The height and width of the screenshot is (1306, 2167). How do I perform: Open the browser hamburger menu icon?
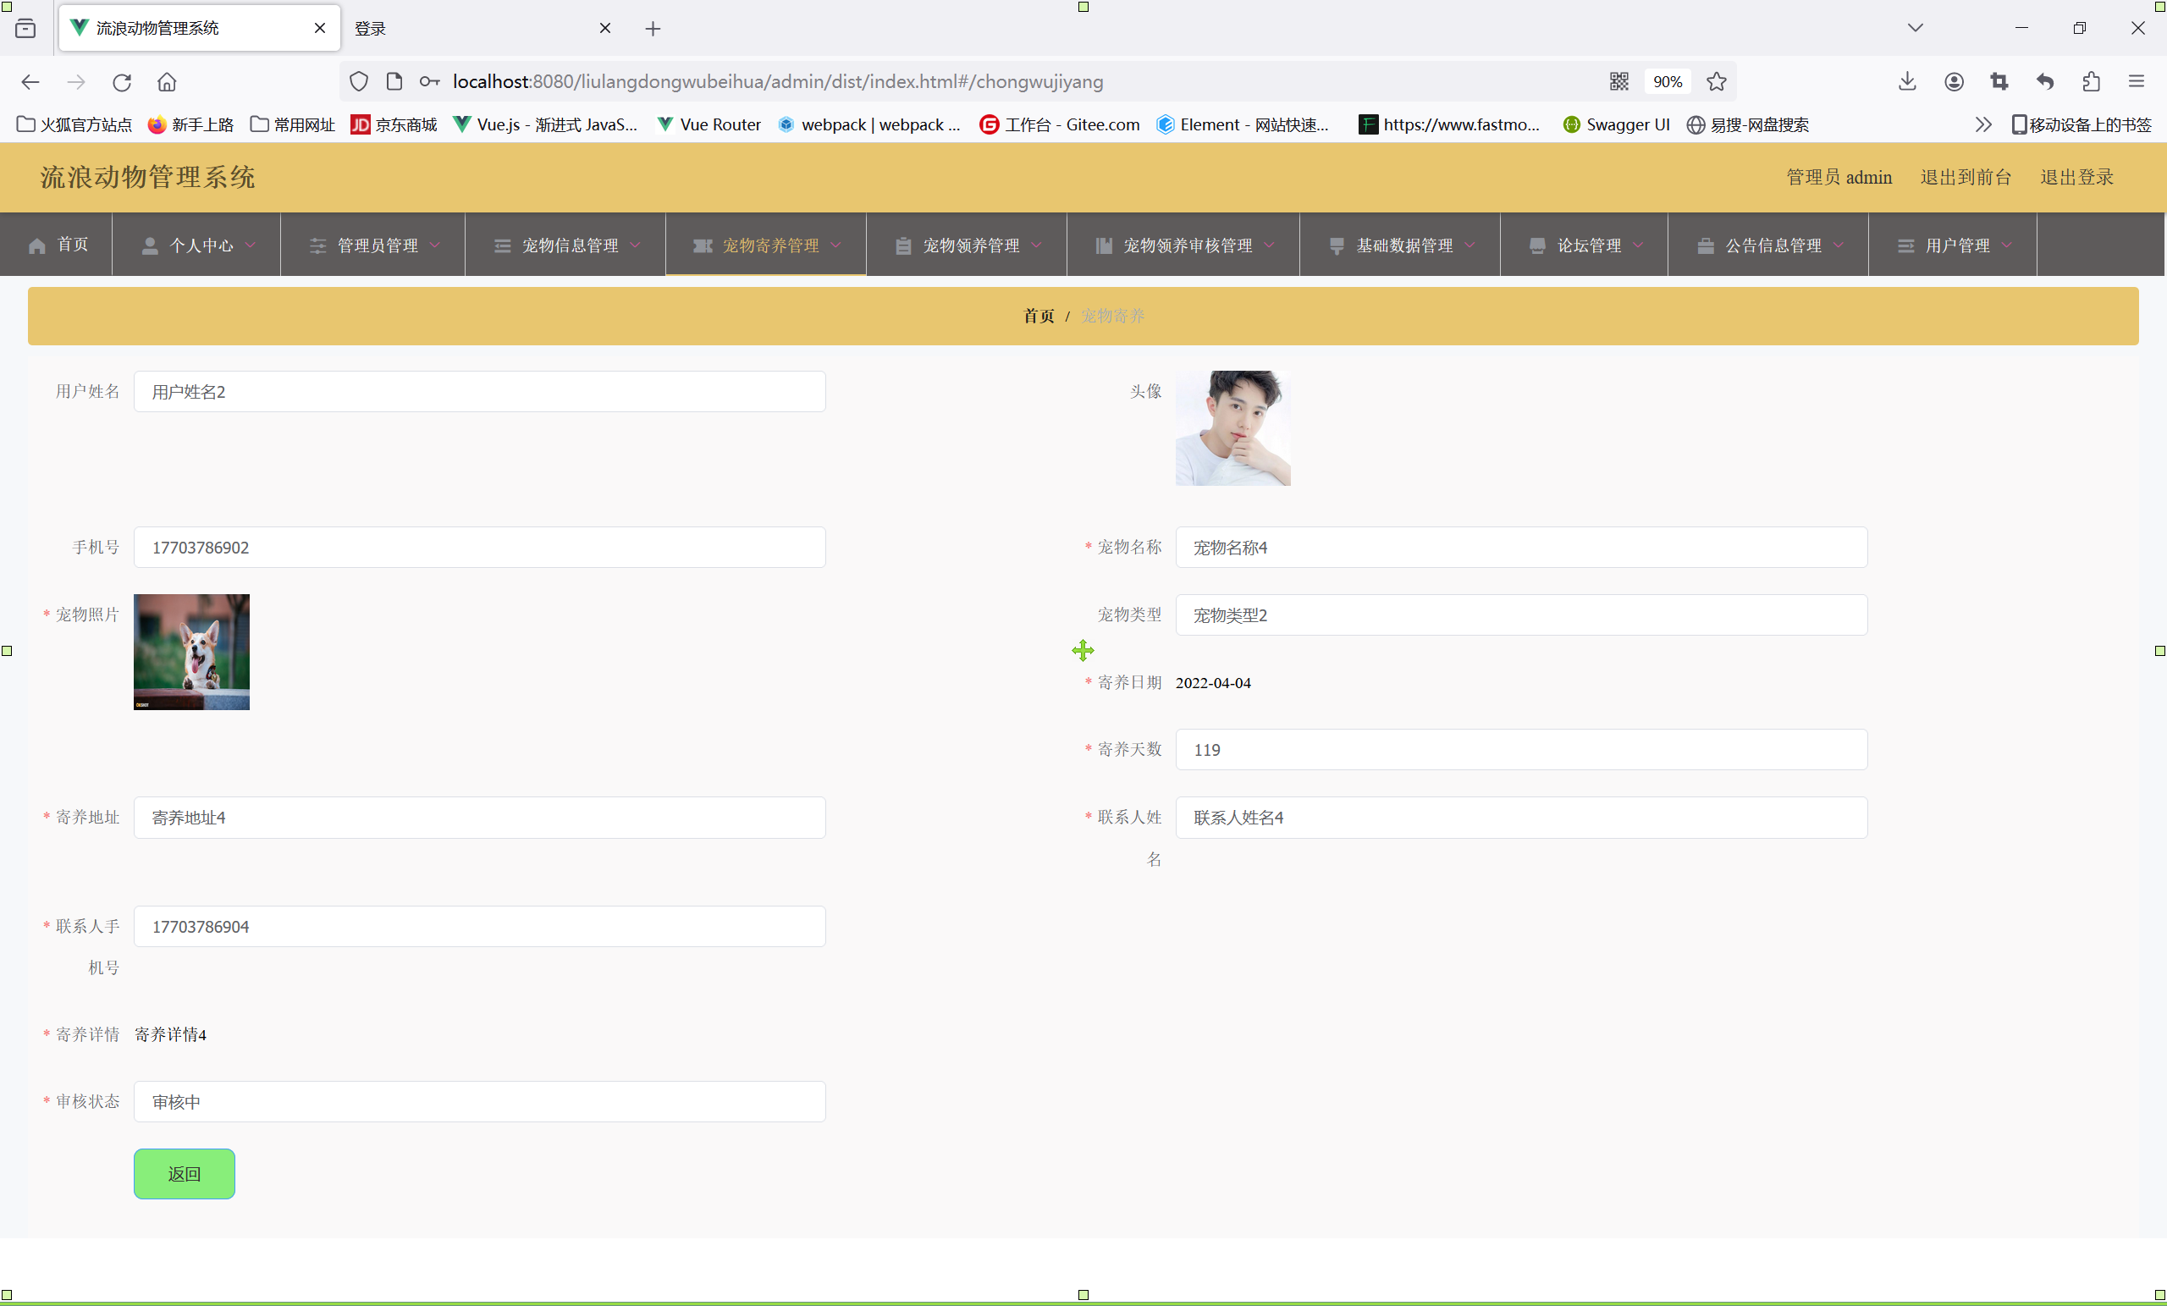coord(2137,82)
